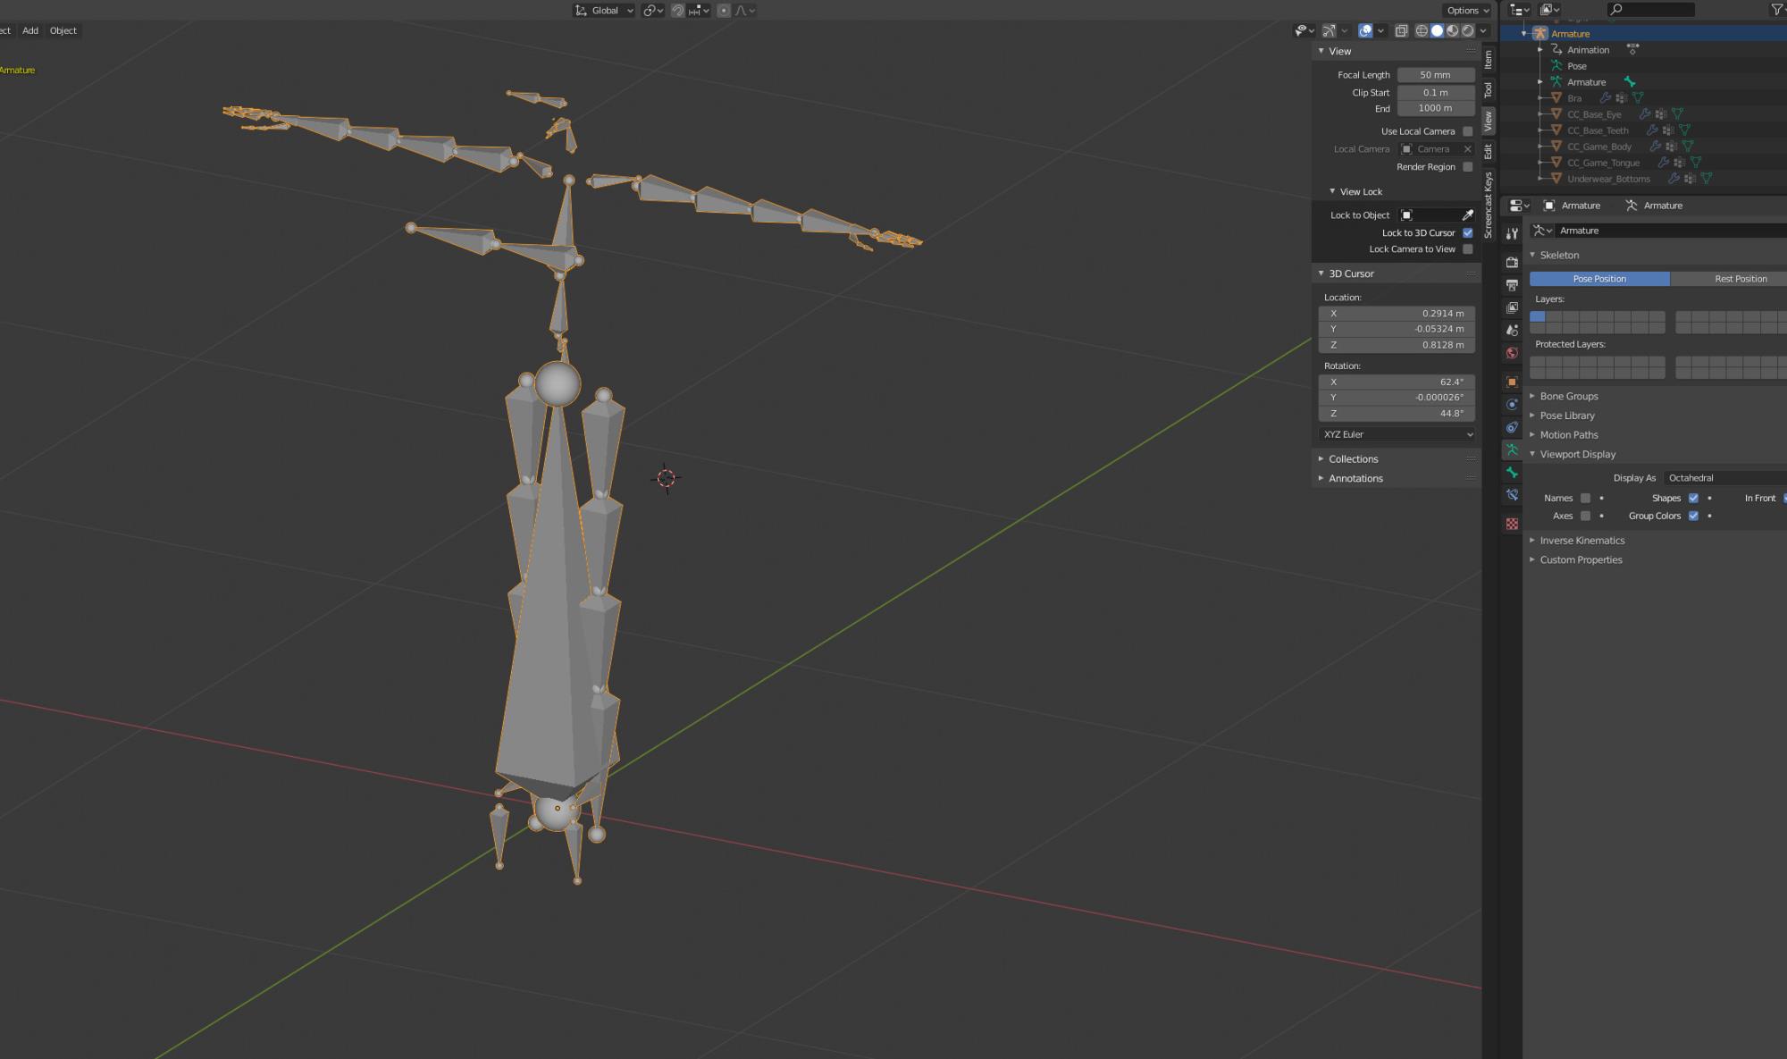
Task: Open the World properties tab
Action: [1512, 353]
